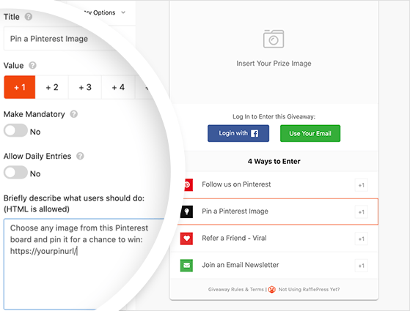Click the red heart Refer a Friend icon
The height and width of the screenshot is (311, 410).
(186, 239)
